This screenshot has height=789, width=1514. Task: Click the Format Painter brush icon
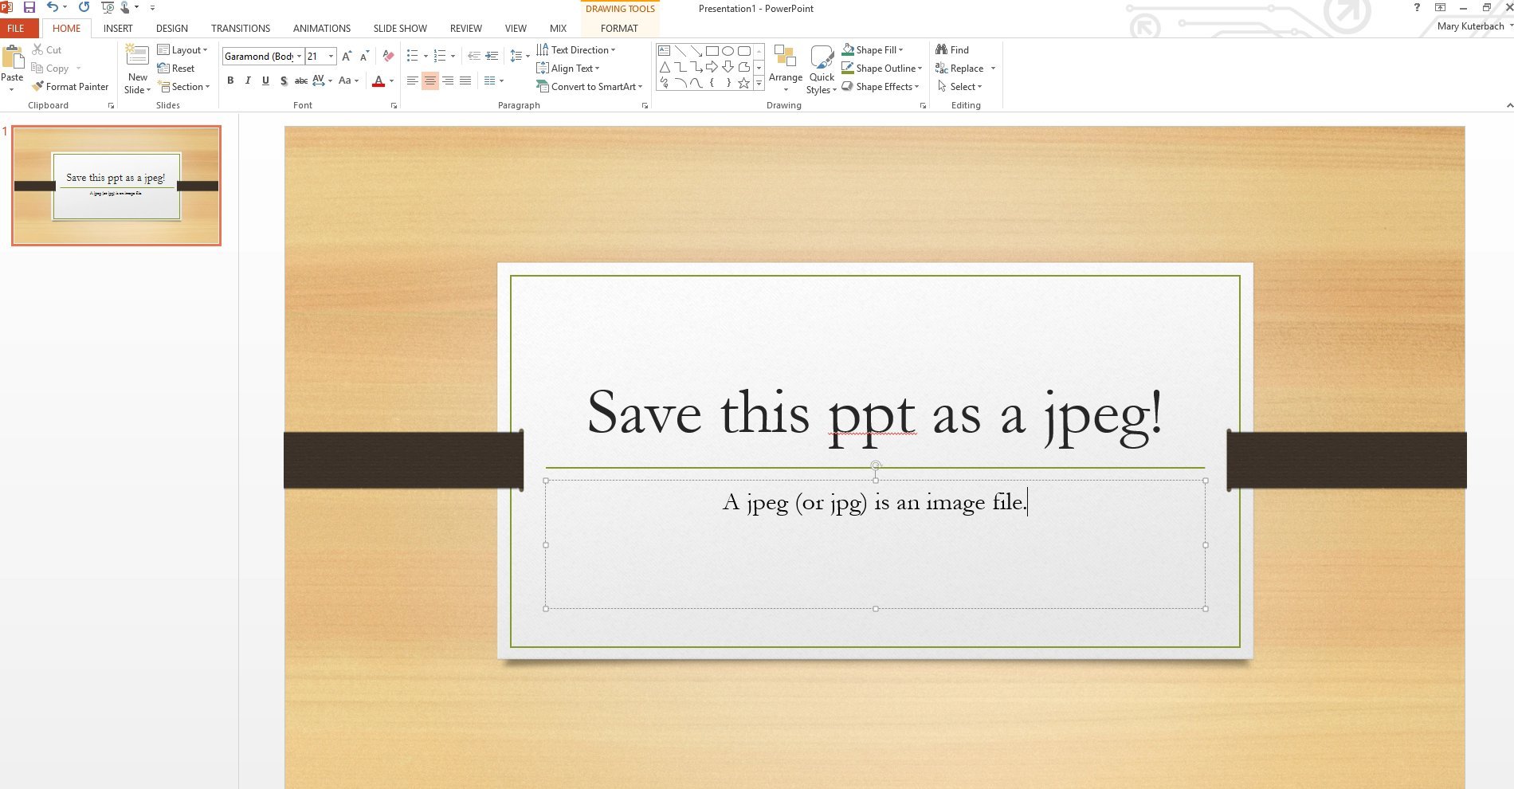[x=37, y=87]
